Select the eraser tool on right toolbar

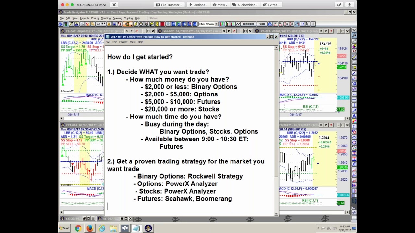point(354,46)
